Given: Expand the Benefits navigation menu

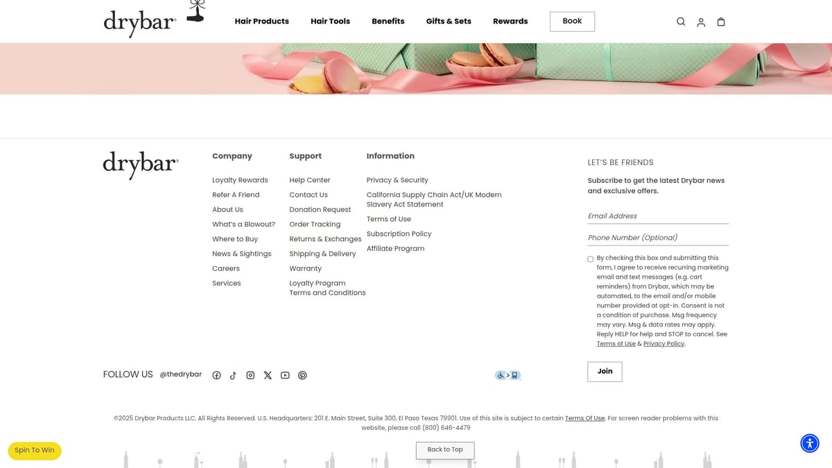Looking at the screenshot, I should (388, 21).
